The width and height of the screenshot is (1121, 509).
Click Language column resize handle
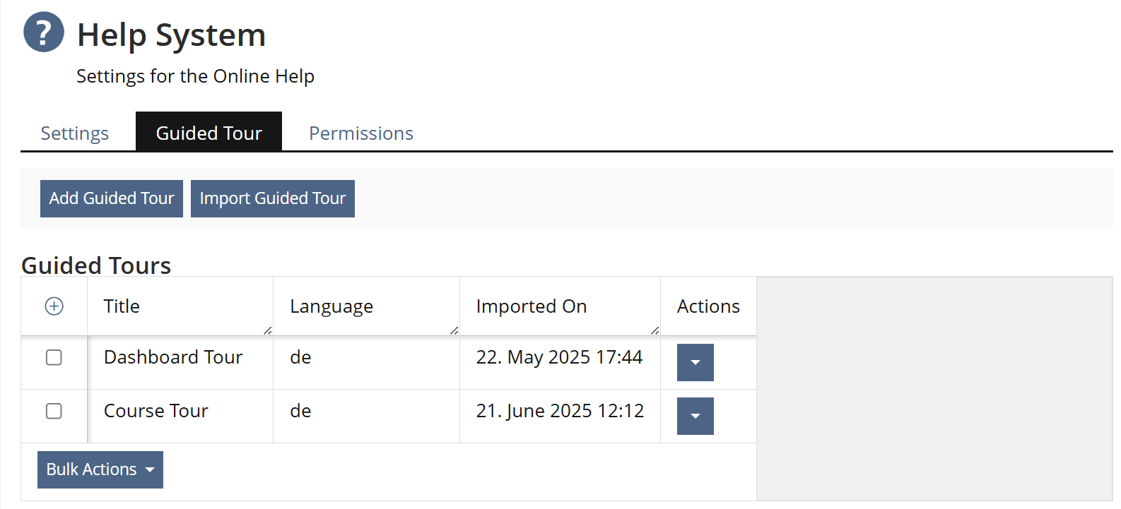(454, 330)
